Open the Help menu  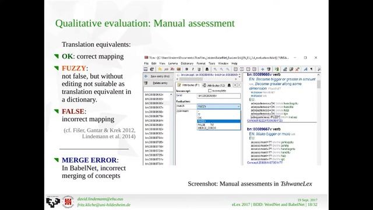pos(234,64)
